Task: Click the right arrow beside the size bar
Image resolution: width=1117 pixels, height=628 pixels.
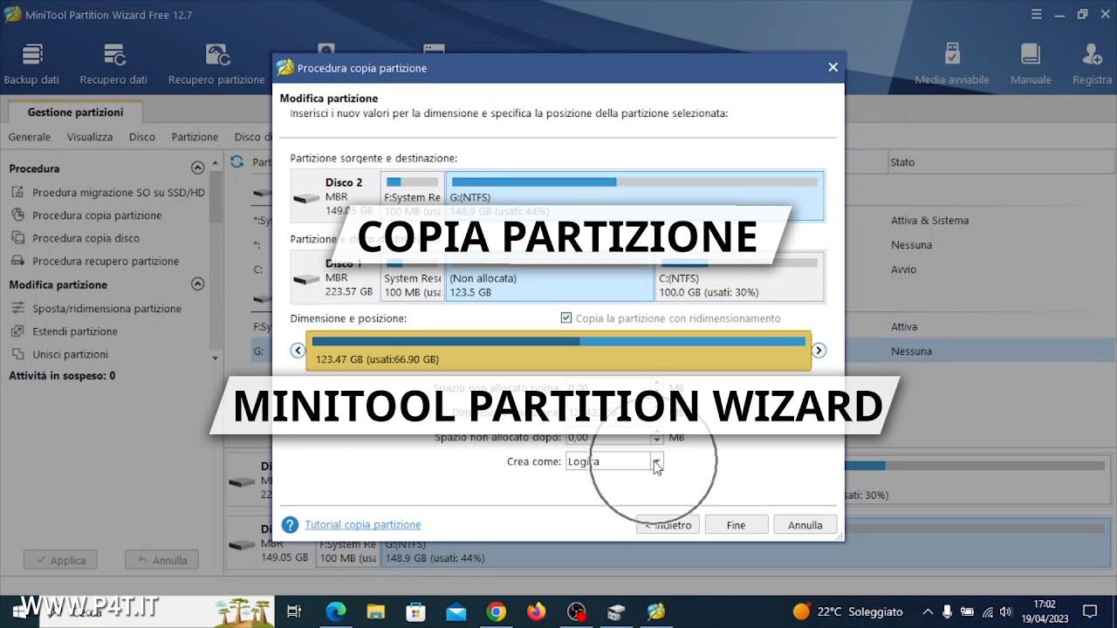Action: tap(819, 351)
